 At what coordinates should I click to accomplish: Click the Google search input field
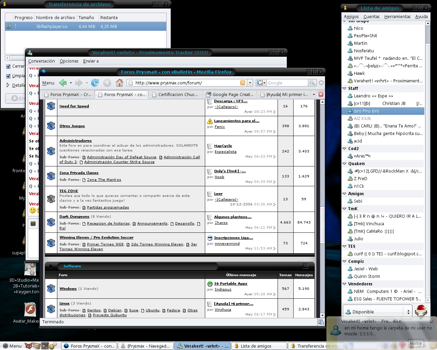[x=287, y=83]
